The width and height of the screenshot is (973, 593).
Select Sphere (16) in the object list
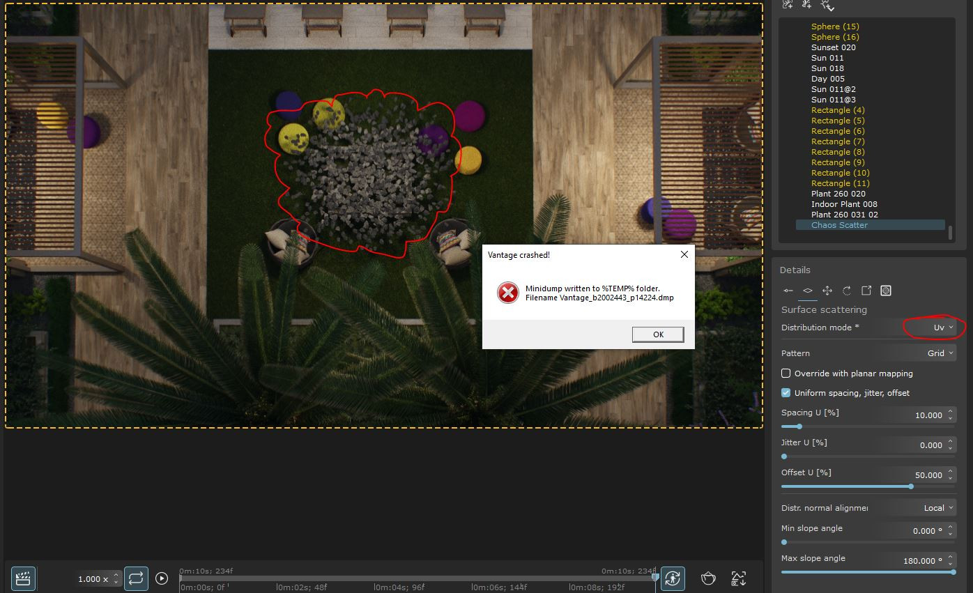coord(835,37)
